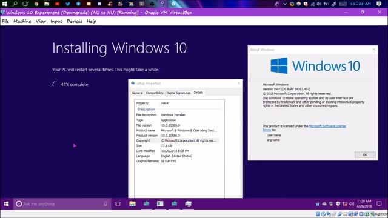Select the 'Language' row
388x218 pixels.
click(x=177, y=156)
